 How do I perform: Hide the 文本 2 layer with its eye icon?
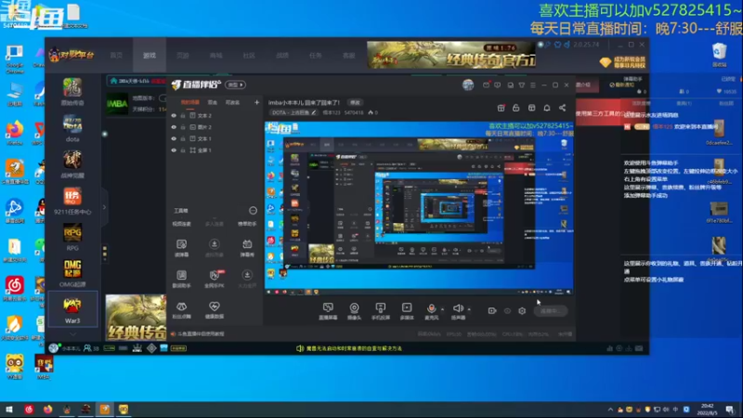pyautogui.click(x=174, y=115)
